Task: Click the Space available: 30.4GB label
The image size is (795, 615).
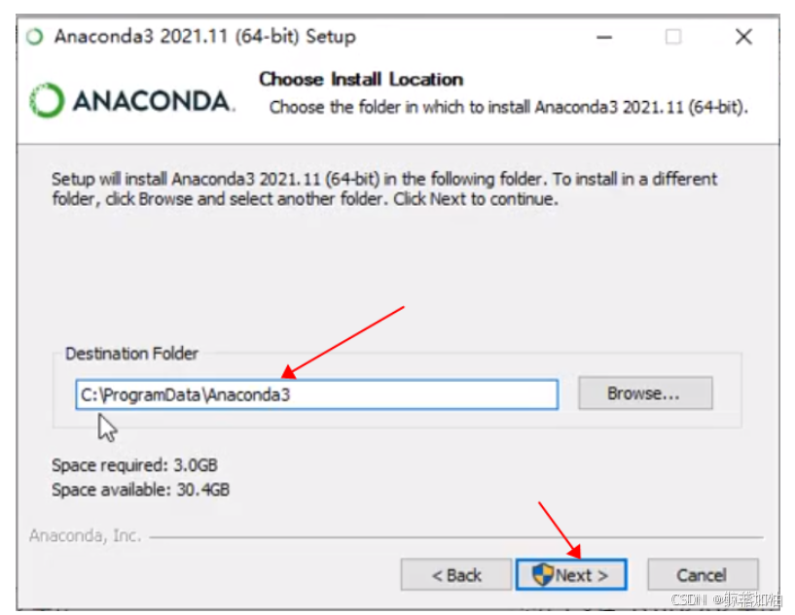Action: point(140,490)
